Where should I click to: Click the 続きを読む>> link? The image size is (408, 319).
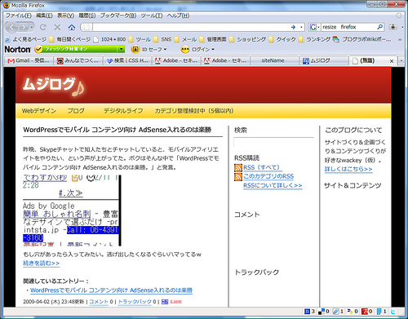pos(41,264)
